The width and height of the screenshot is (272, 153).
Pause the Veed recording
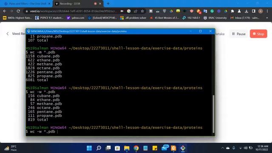pos(239,34)
